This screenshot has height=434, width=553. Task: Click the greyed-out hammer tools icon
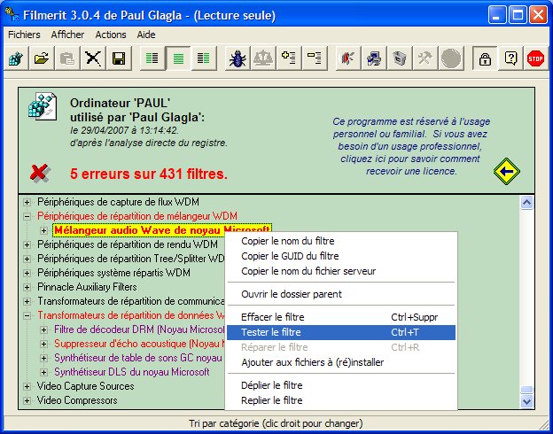(425, 58)
